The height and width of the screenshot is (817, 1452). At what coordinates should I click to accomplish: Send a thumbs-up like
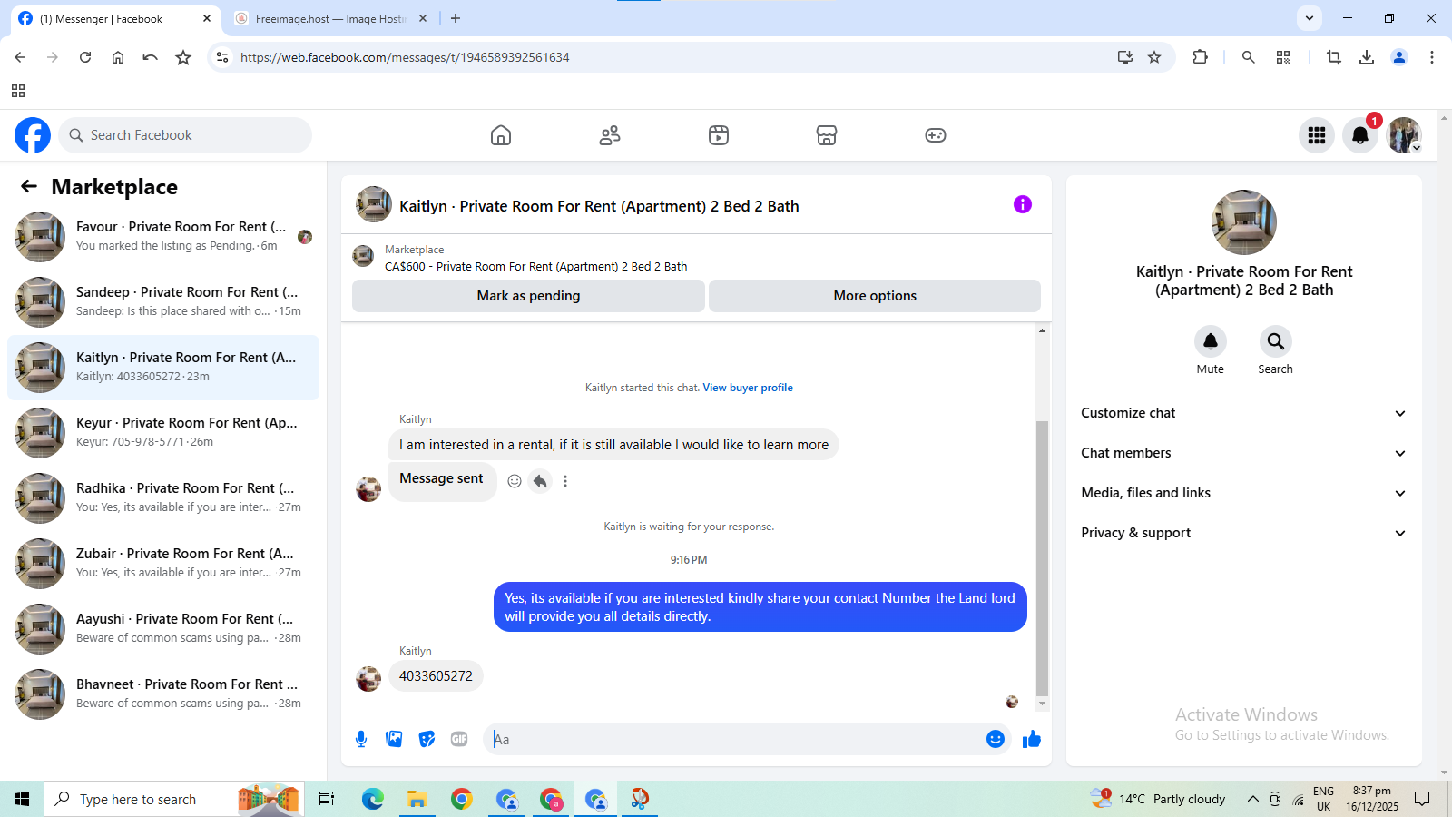tap(1032, 739)
